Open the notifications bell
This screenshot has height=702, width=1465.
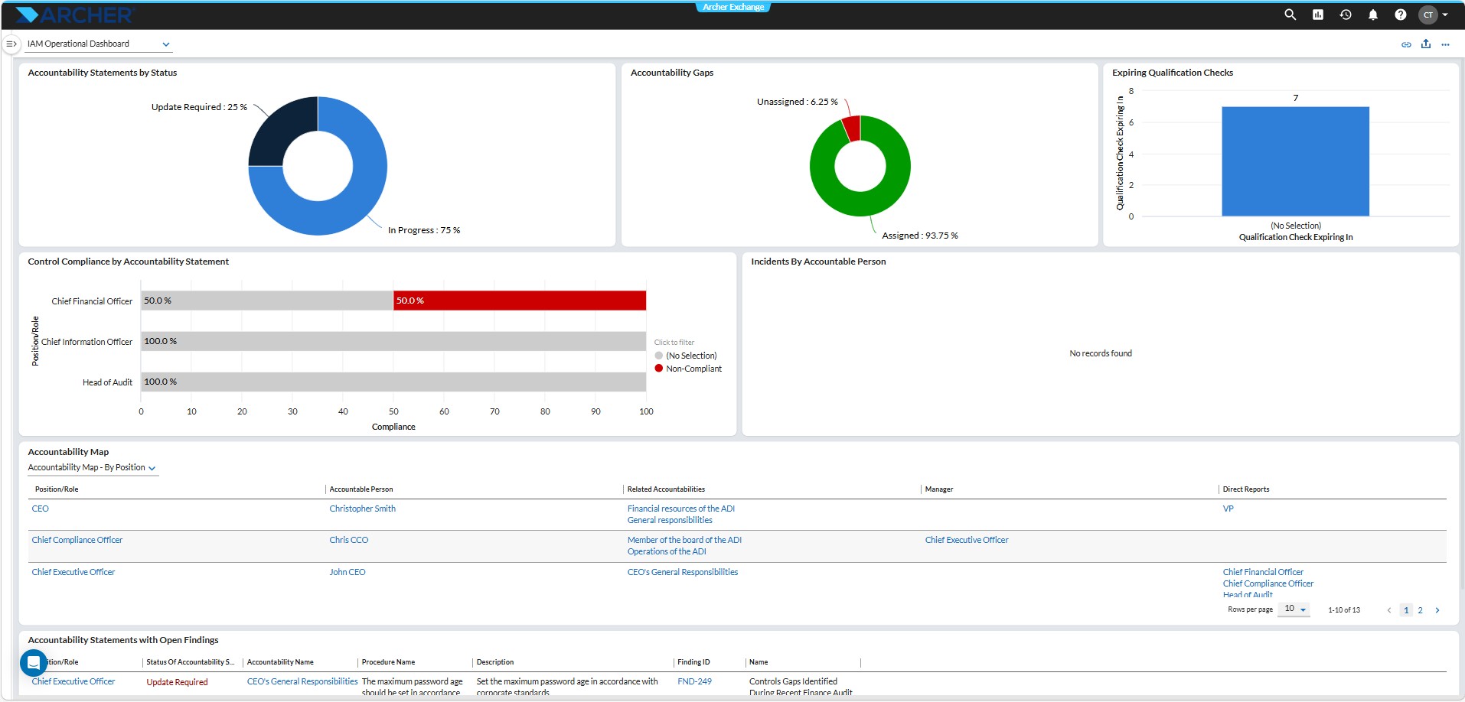(x=1372, y=15)
